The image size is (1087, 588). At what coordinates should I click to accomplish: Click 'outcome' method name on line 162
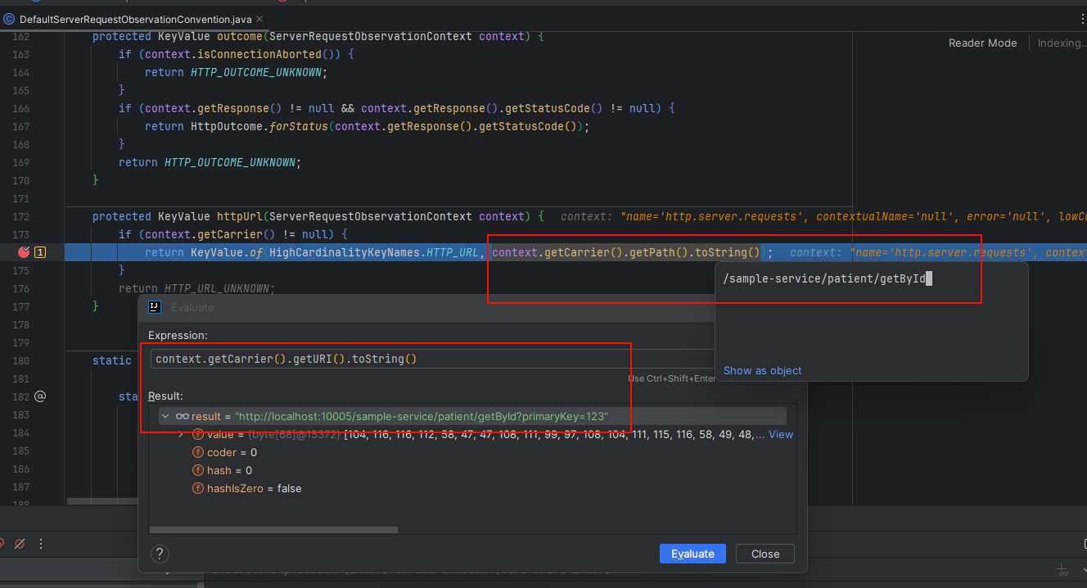pos(240,36)
